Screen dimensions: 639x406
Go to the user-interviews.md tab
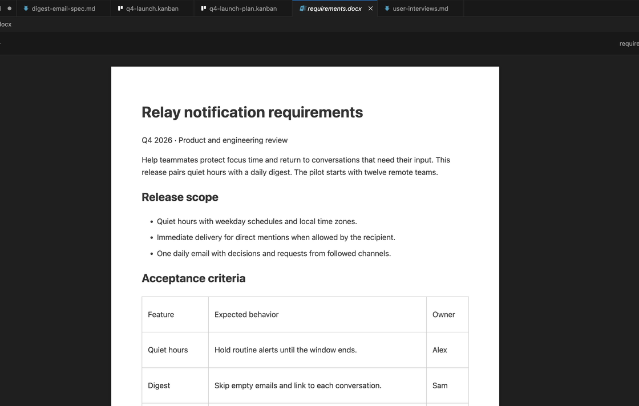[x=420, y=9]
